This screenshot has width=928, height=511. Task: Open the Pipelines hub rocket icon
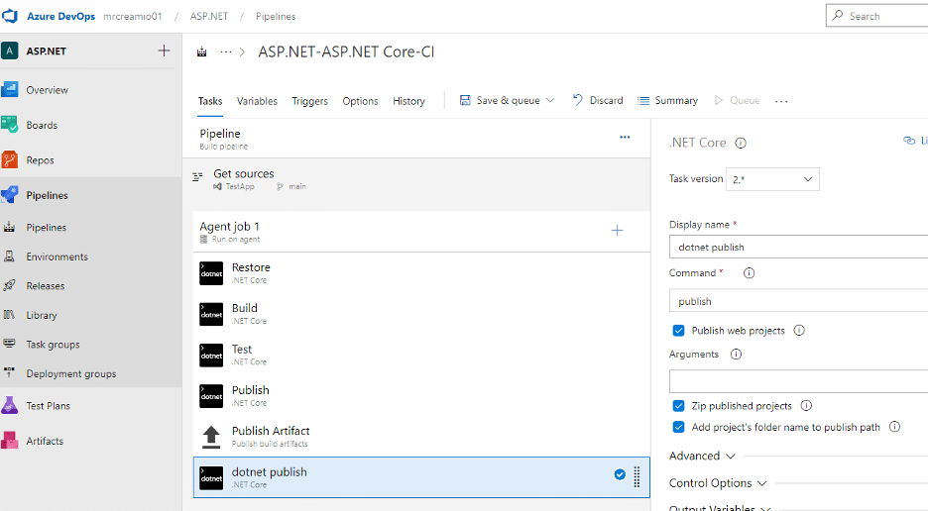point(10,194)
